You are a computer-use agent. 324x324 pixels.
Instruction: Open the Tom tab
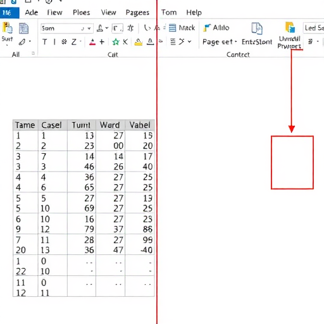coord(169,13)
